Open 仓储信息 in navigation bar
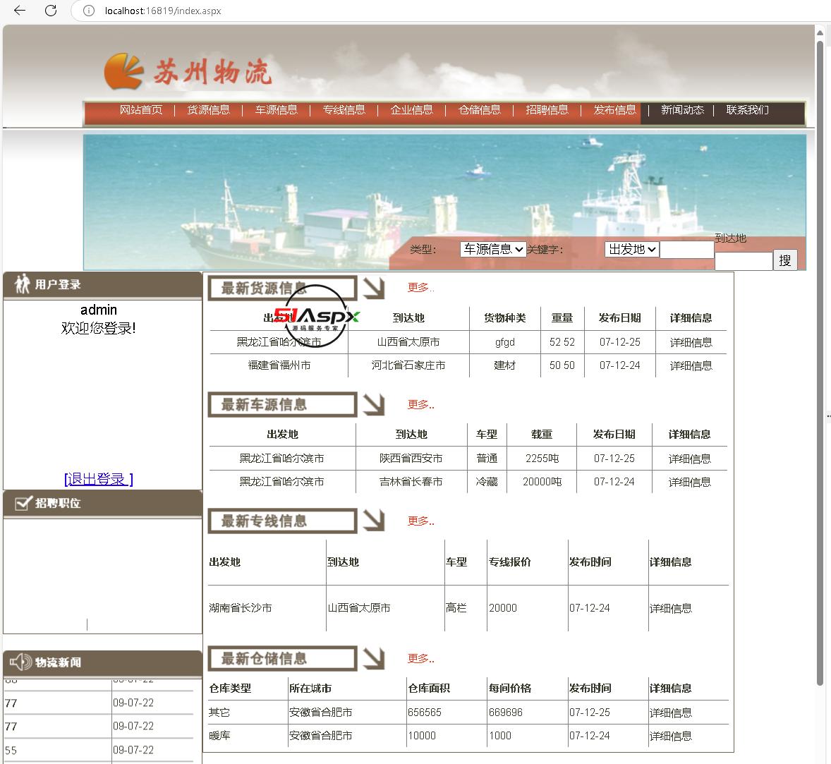The height and width of the screenshot is (764, 831). coord(480,109)
